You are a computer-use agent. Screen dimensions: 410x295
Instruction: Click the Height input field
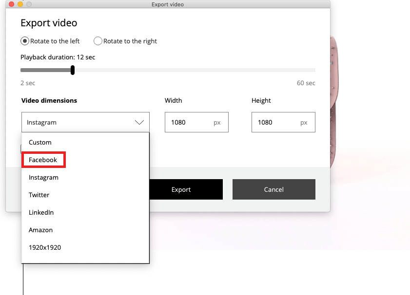pos(283,122)
